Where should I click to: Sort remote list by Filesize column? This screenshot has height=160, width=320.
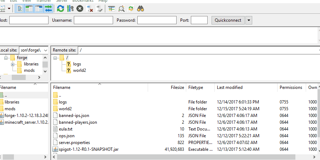tap(167, 87)
